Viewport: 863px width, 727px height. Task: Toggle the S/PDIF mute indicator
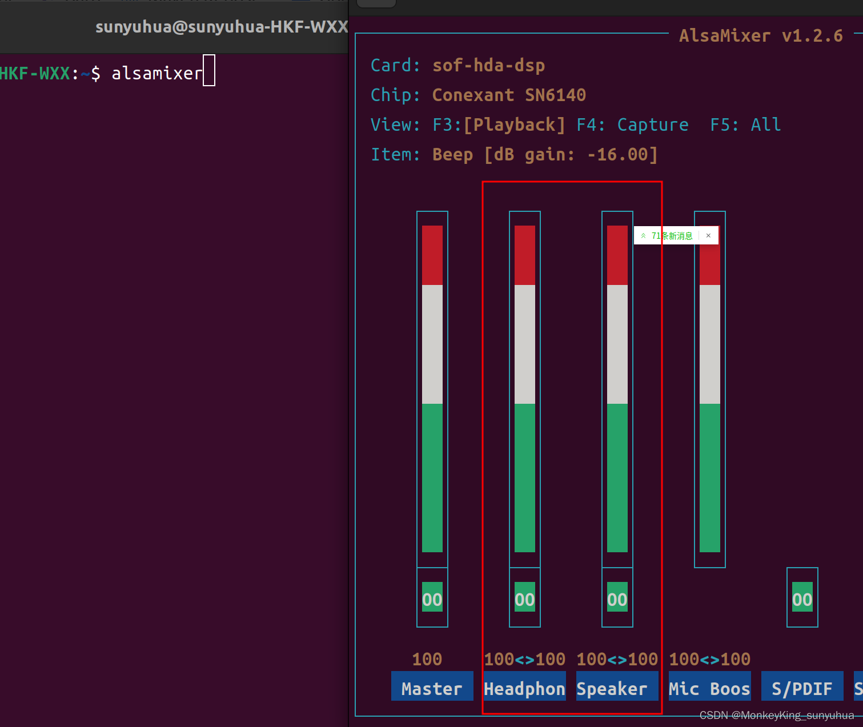click(802, 597)
